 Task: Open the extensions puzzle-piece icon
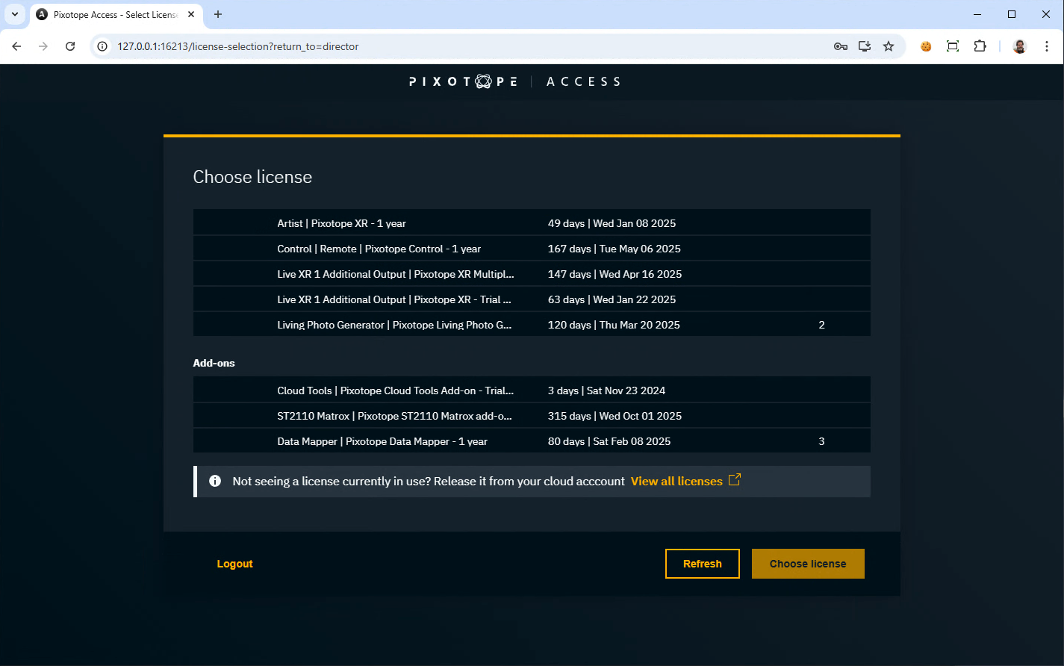[980, 46]
